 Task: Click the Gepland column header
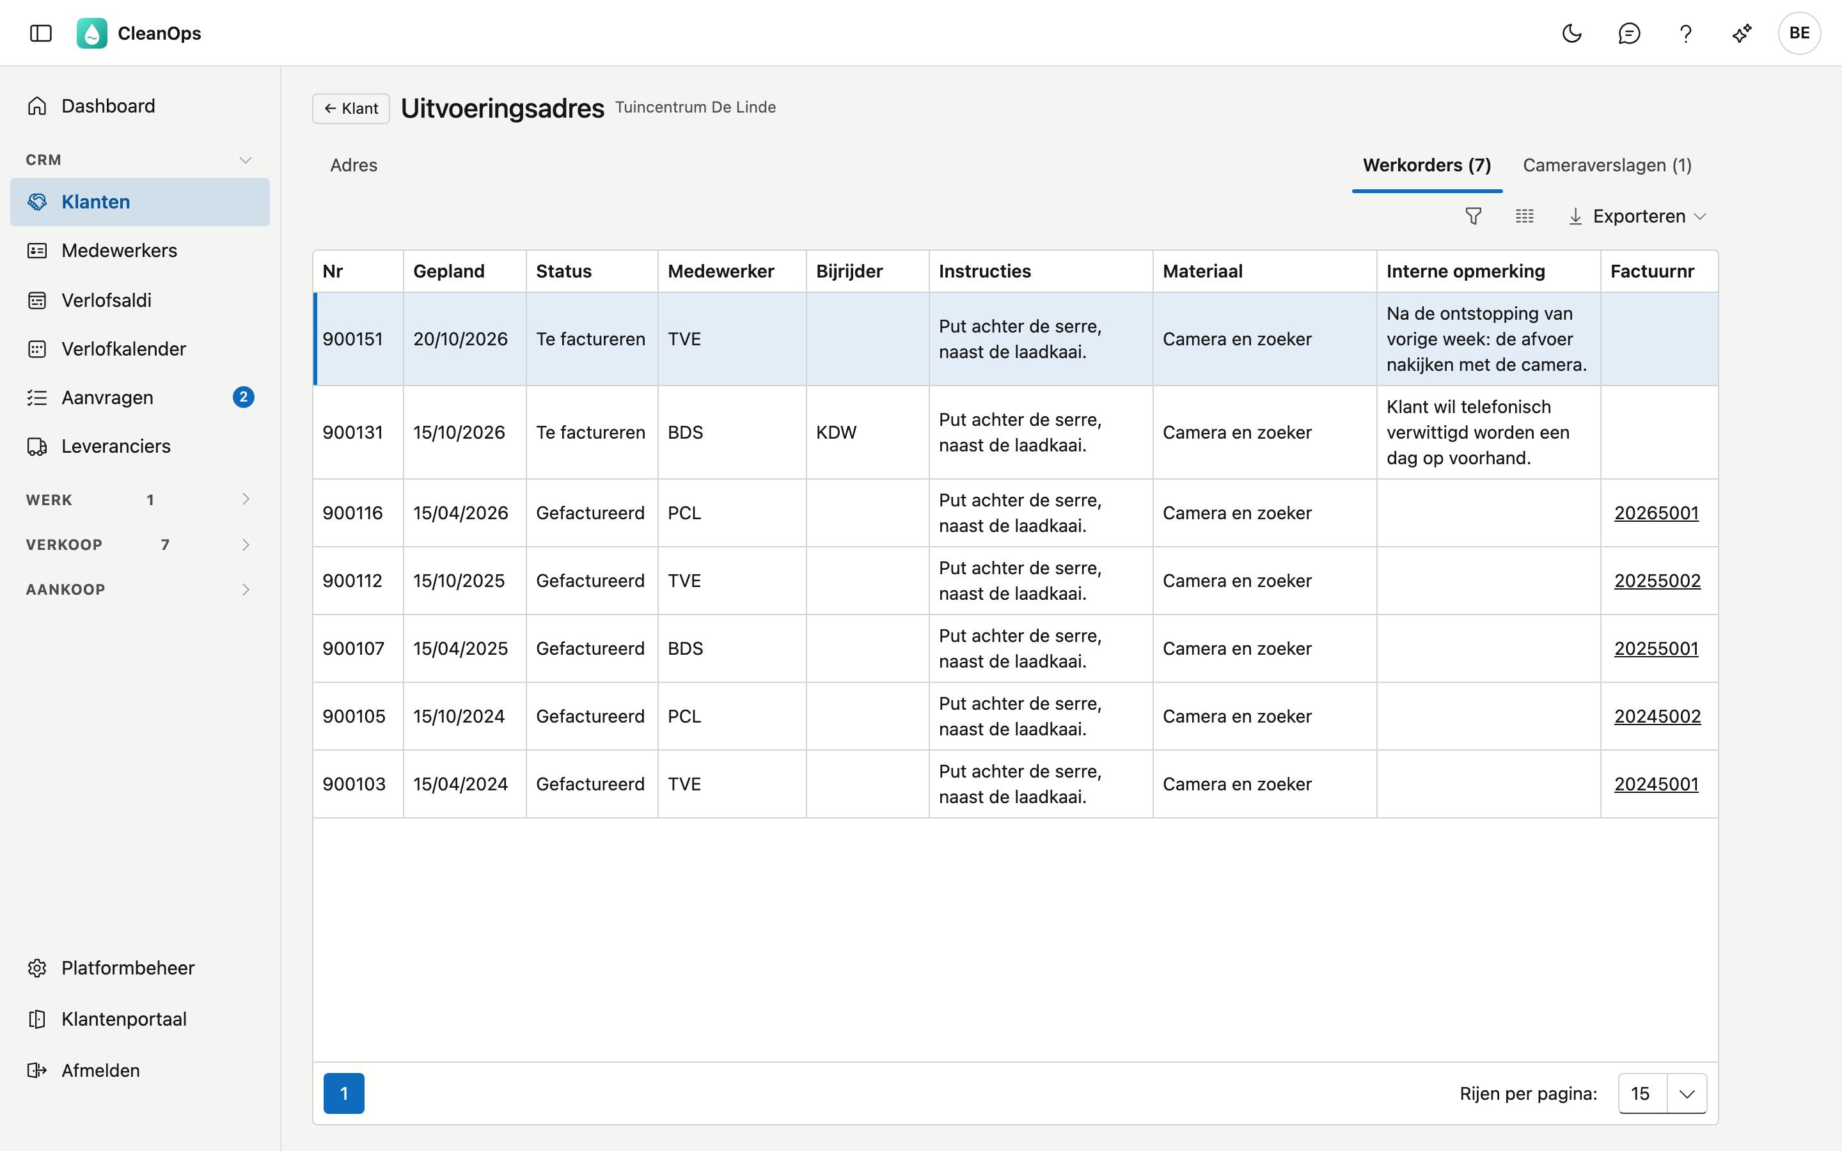[464, 271]
